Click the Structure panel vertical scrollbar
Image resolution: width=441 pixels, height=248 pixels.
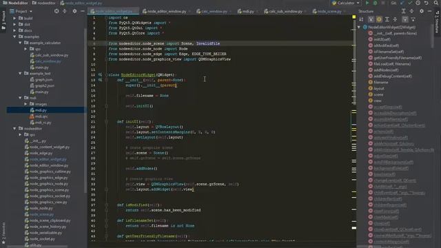coord(432,35)
